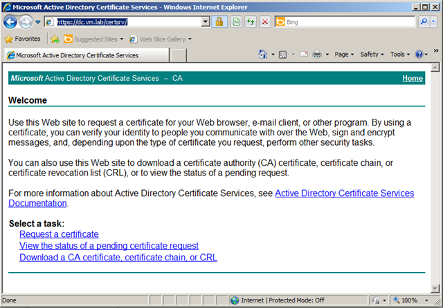
Task: Click the Read Mail envelope icon
Action: click(x=304, y=54)
